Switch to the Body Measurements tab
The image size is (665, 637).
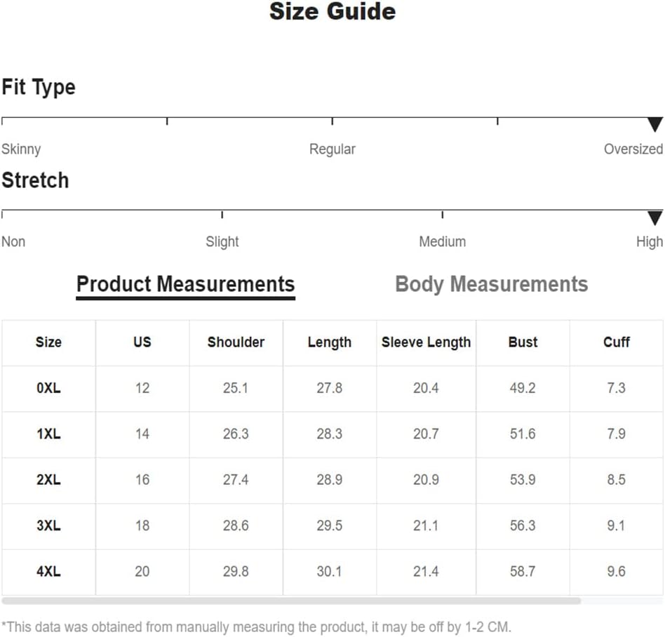491,284
